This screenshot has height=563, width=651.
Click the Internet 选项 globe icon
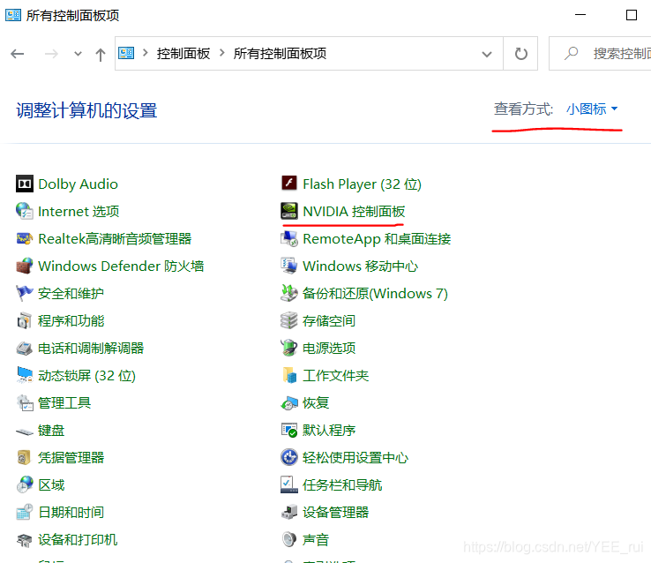click(x=25, y=211)
